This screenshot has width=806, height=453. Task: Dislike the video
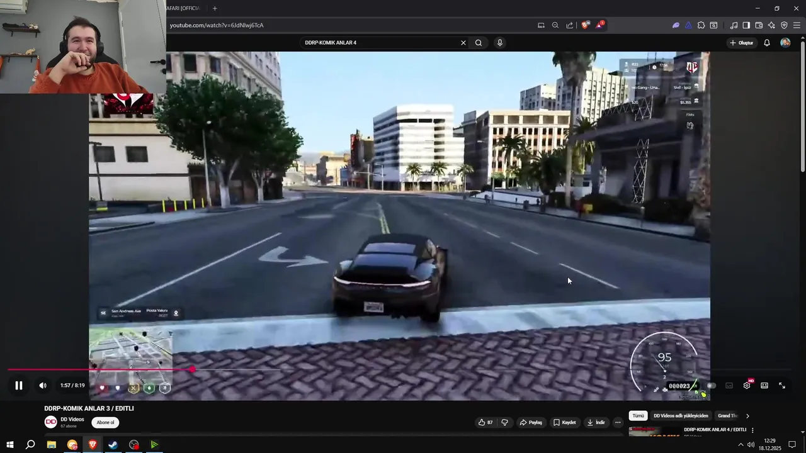pyautogui.click(x=504, y=422)
